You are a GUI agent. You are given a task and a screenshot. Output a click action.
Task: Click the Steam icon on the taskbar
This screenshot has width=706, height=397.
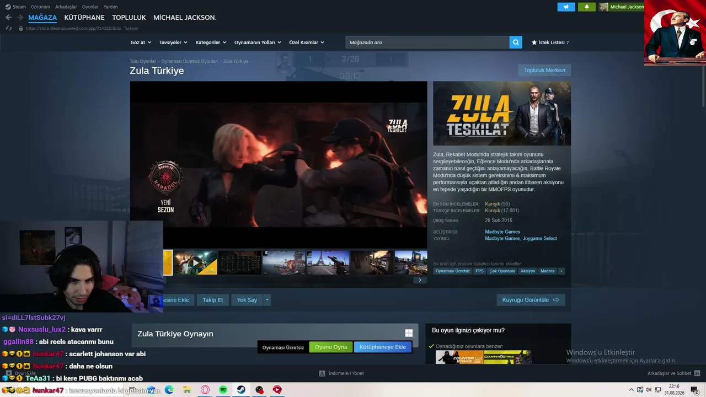(241, 390)
